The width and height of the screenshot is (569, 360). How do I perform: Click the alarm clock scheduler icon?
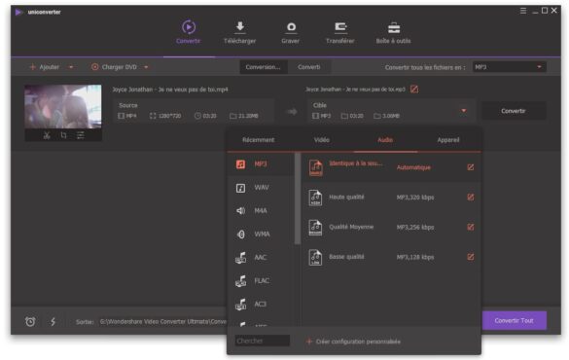pos(30,321)
